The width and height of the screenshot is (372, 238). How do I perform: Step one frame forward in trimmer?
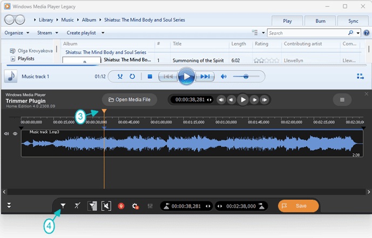[x=254, y=100]
